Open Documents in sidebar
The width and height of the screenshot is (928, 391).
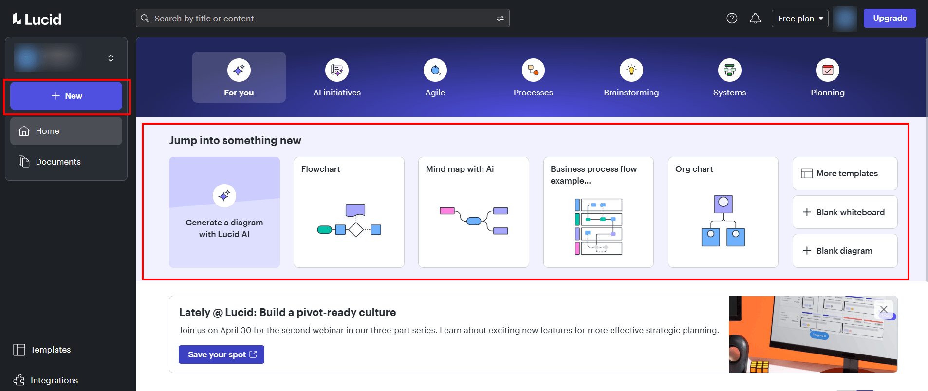pos(66,162)
